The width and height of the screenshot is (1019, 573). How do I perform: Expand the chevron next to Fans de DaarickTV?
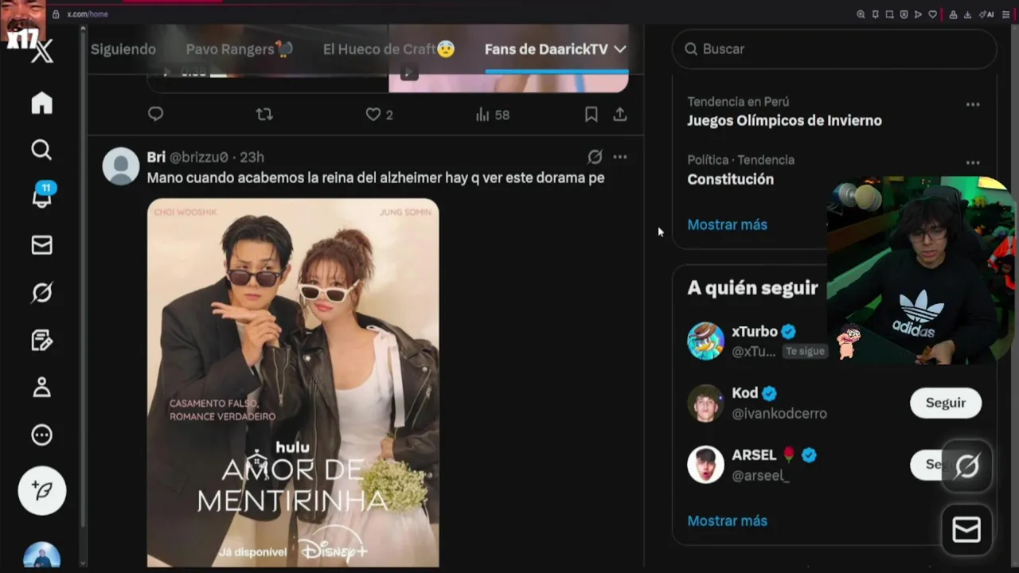[x=620, y=49]
